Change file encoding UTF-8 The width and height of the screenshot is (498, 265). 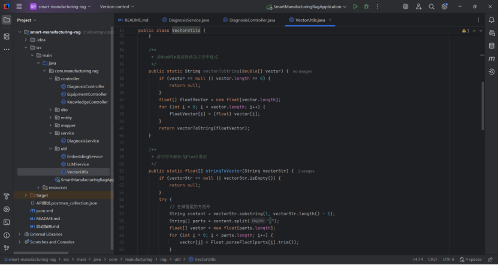tap(448, 259)
